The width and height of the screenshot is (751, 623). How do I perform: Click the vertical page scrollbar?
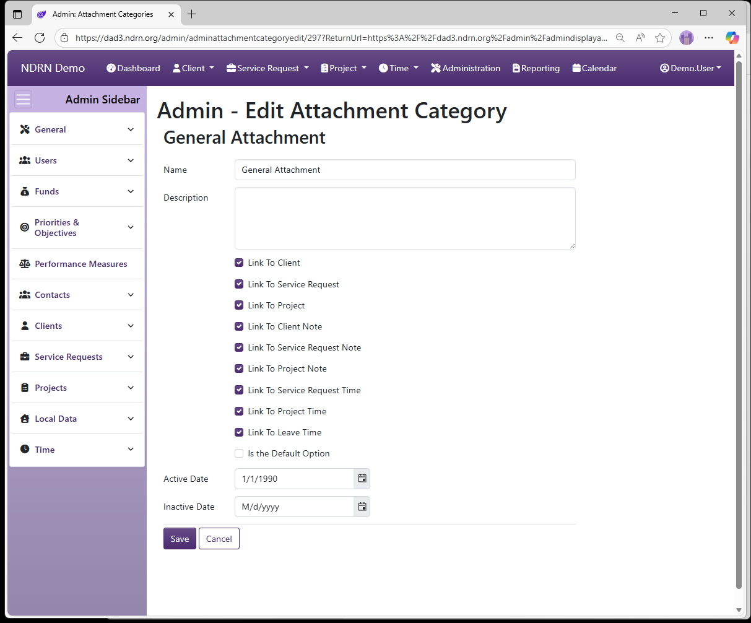739,325
